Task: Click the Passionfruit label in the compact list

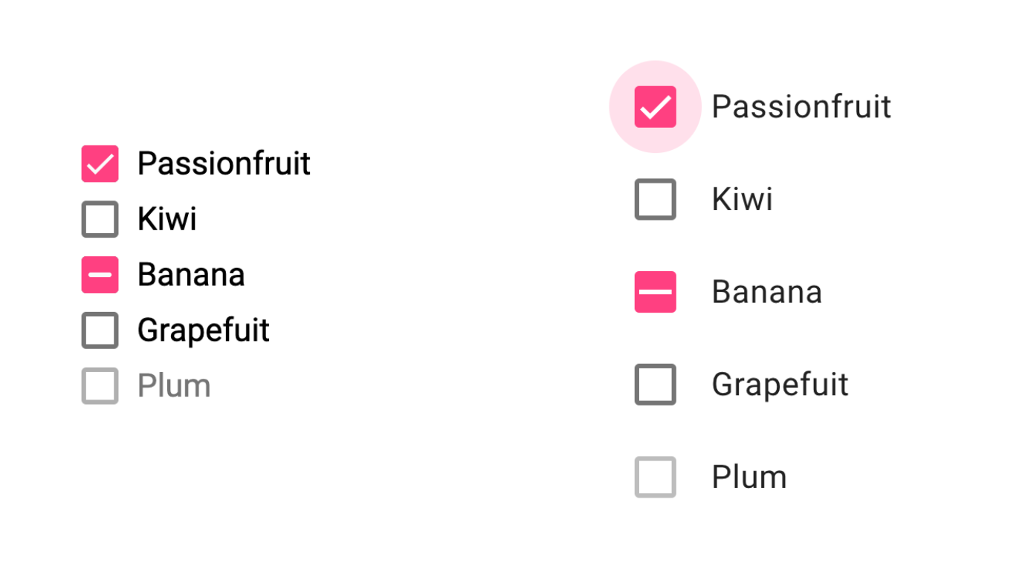Action: 224,163
